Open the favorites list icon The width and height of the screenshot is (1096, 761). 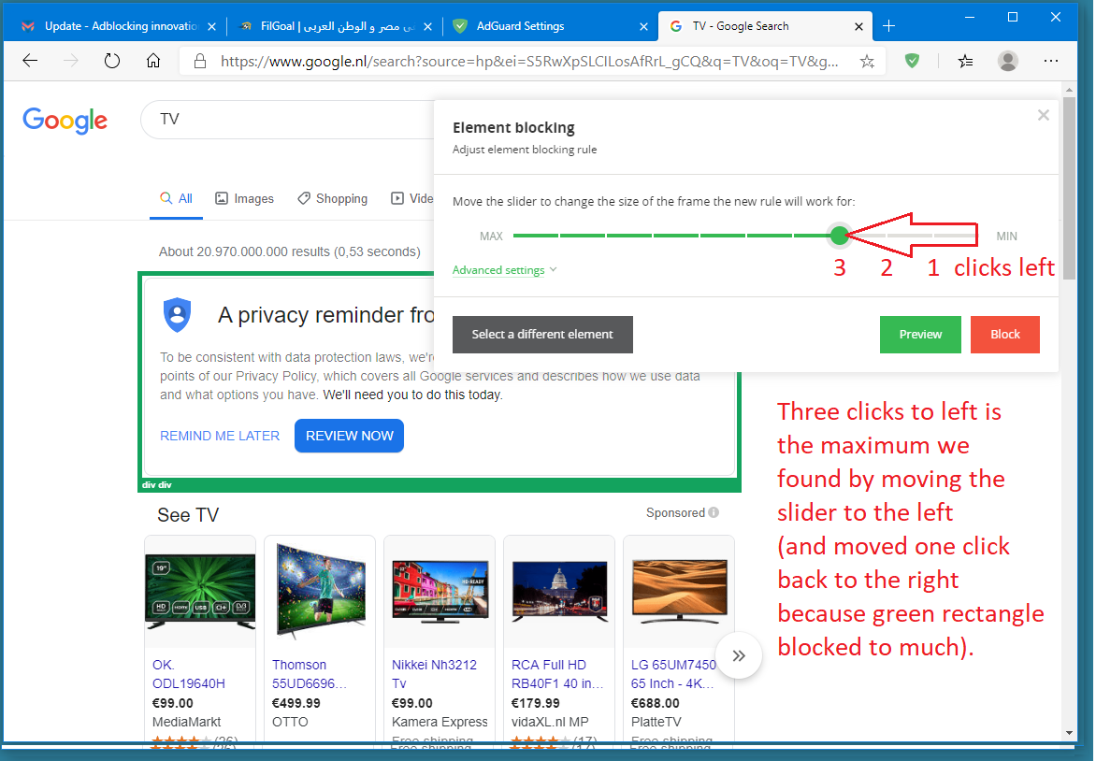click(965, 62)
